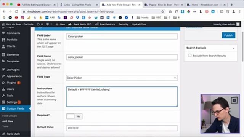
Task: Open the Plugins menu
Action: (x=11, y=83)
